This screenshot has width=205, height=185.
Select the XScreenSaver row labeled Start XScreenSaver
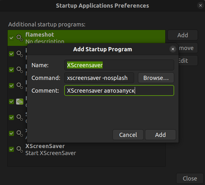(x=86, y=149)
